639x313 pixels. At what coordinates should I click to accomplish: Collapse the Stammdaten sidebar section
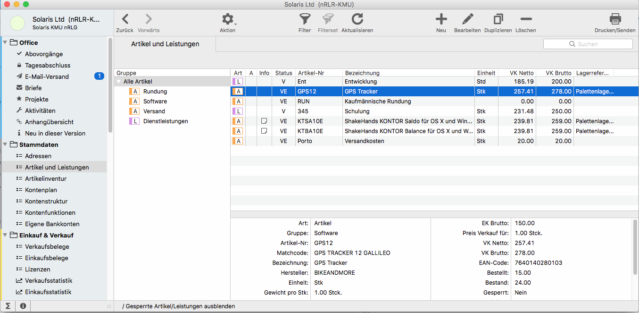point(5,144)
